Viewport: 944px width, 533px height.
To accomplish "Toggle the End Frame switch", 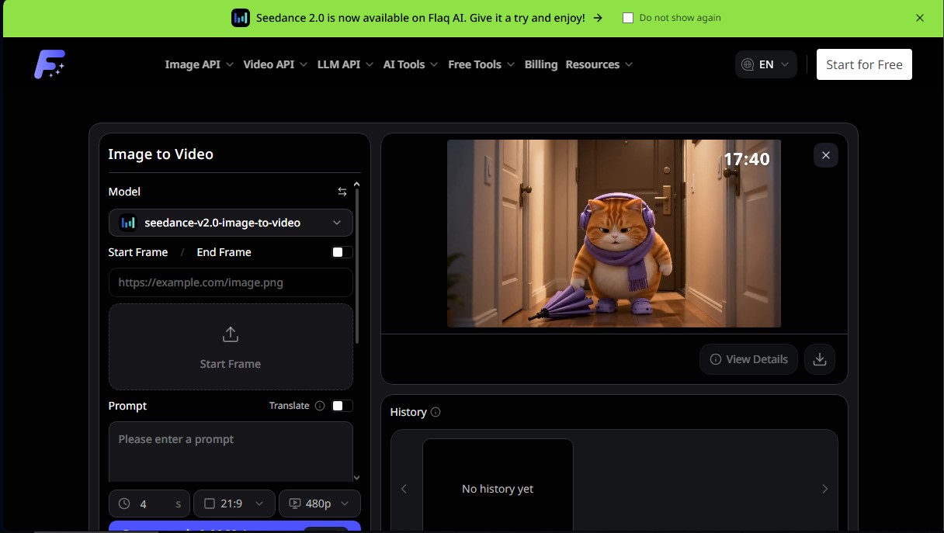I will 342,252.
